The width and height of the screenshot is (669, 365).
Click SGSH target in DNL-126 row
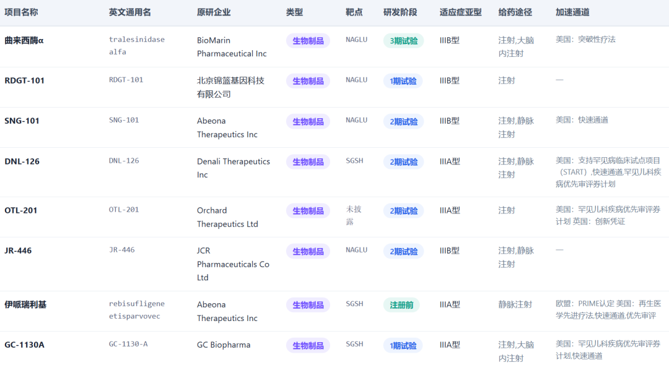click(354, 161)
